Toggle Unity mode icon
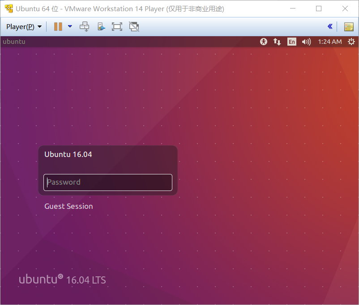Viewport: 359px width, 305px height. tap(134, 27)
